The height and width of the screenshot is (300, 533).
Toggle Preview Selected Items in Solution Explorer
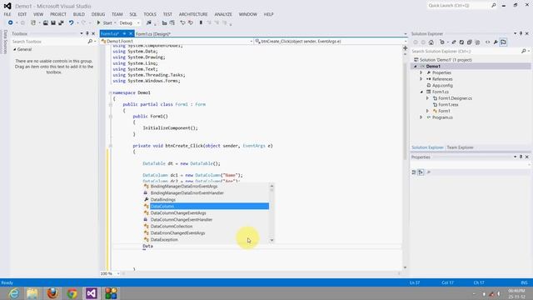click(x=503, y=42)
